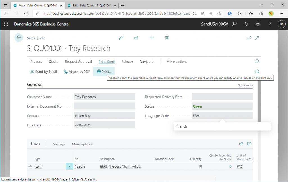Image resolution: width=288 pixels, height=182 pixels.
Task: Click quantity value 10
Action: tap(200, 166)
